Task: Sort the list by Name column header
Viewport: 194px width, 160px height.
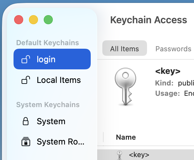Action: (126, 137)
